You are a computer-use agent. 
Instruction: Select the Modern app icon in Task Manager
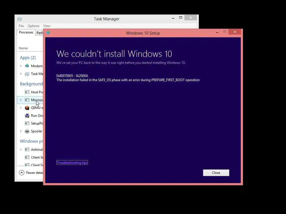[x=27, y=66]
